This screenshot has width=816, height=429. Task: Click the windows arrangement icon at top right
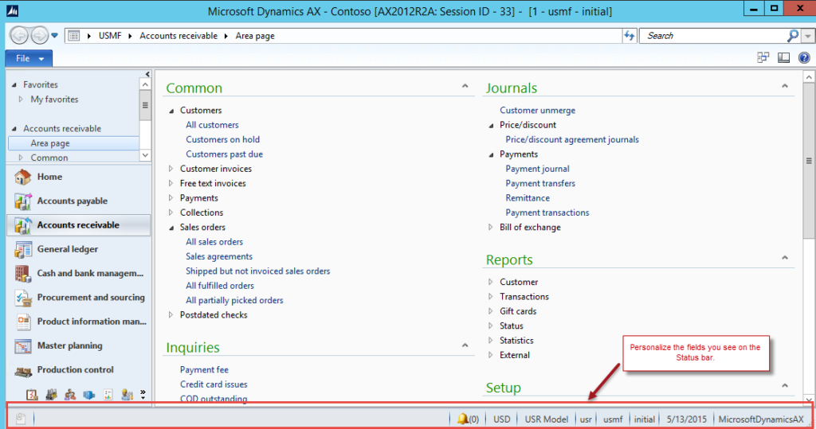763,58
